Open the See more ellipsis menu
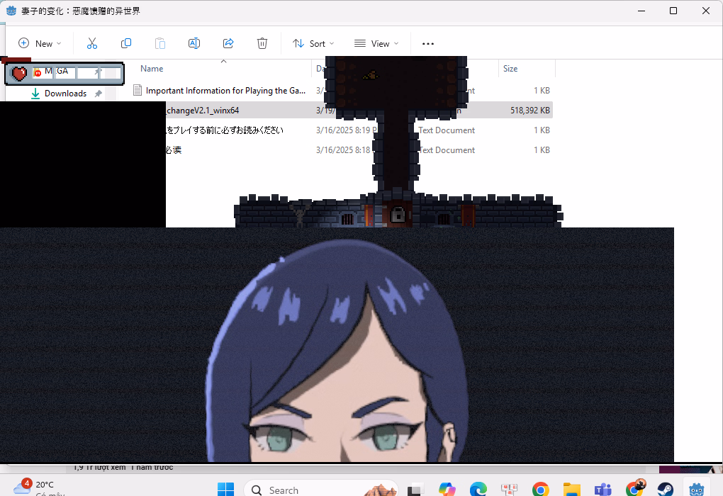The height and width of the screenshot is (496, 723). [427, 43]
